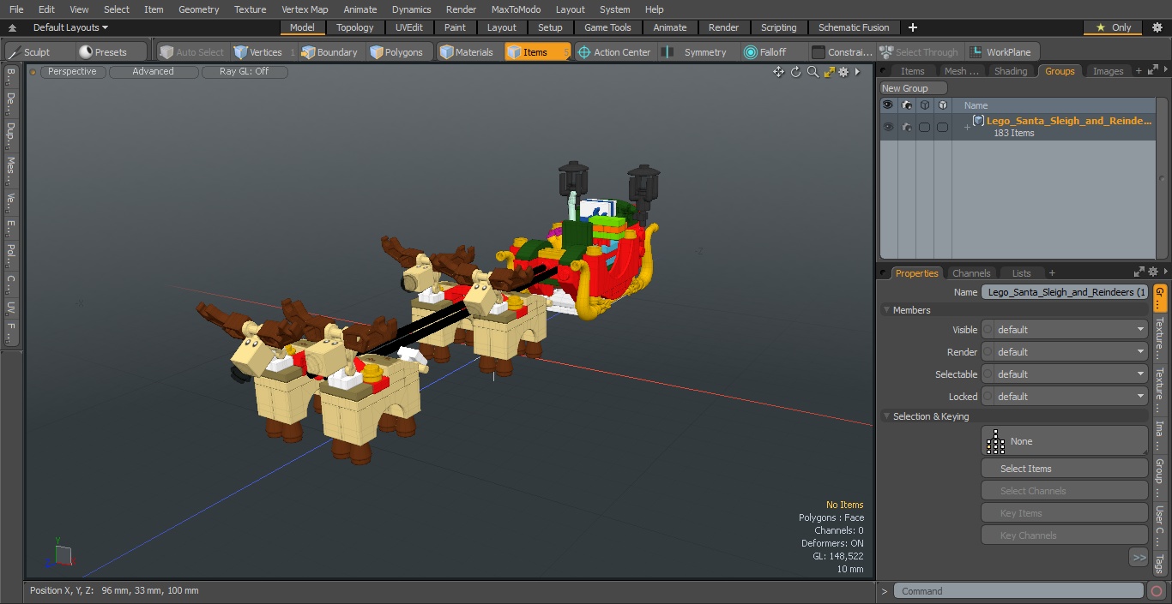Click the key-set icon beside None
Screen dimensions: 1172x604
995,441
